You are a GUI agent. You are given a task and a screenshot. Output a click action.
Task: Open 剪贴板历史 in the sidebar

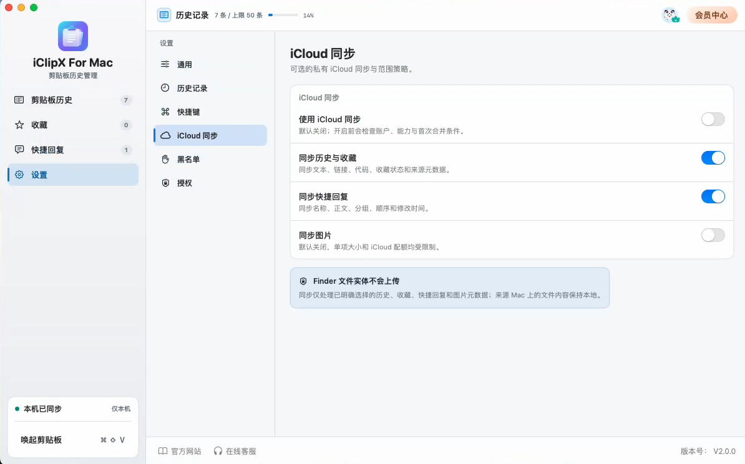coord(73,100)
